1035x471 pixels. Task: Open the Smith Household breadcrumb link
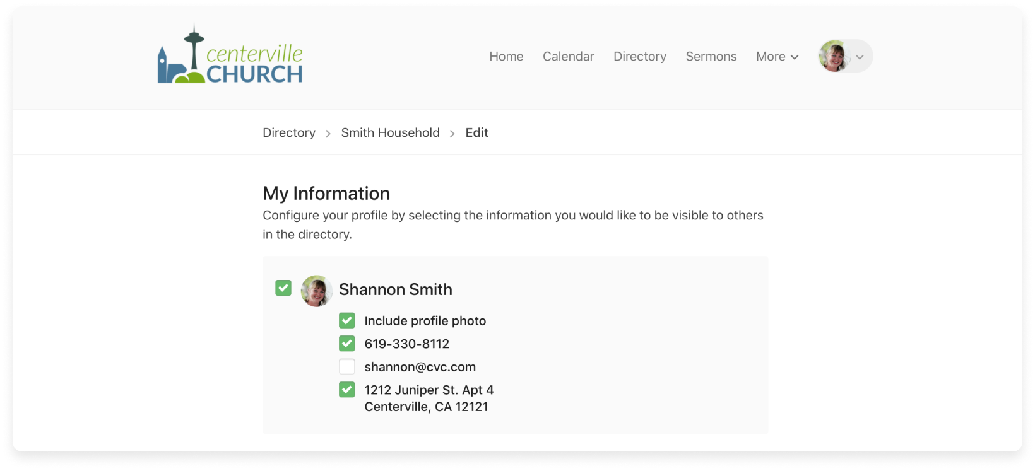tap(391, 133)
